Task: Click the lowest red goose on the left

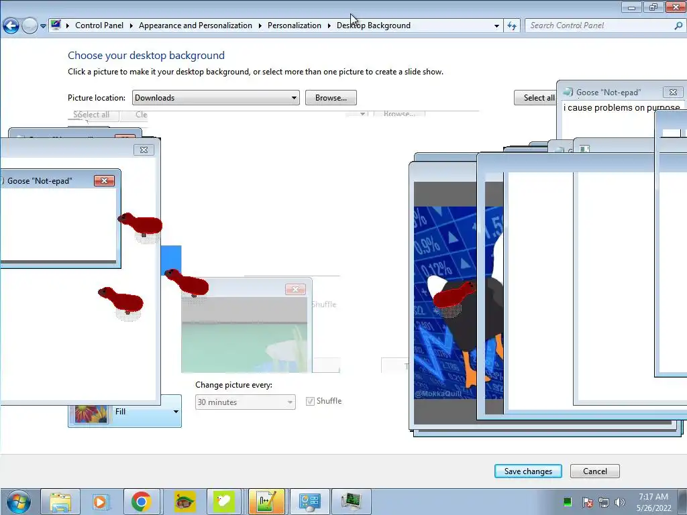Action: 121,299
